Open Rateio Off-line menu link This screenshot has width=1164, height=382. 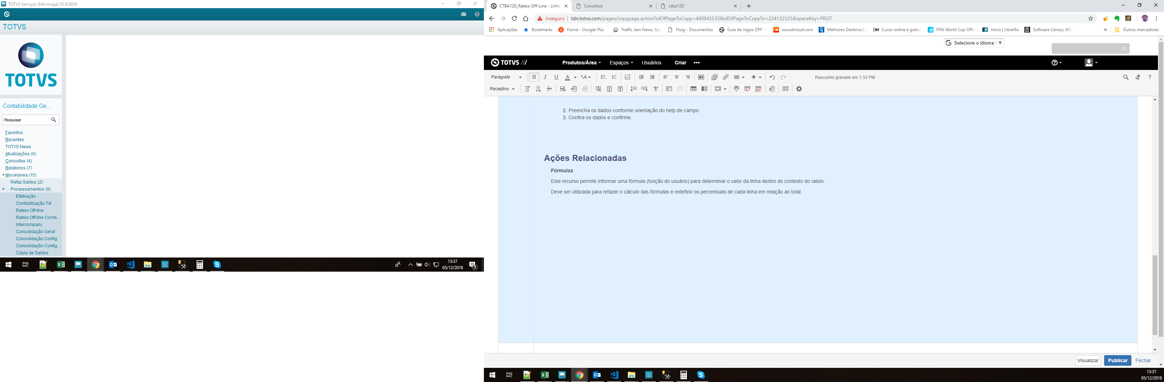pos(29,210)
